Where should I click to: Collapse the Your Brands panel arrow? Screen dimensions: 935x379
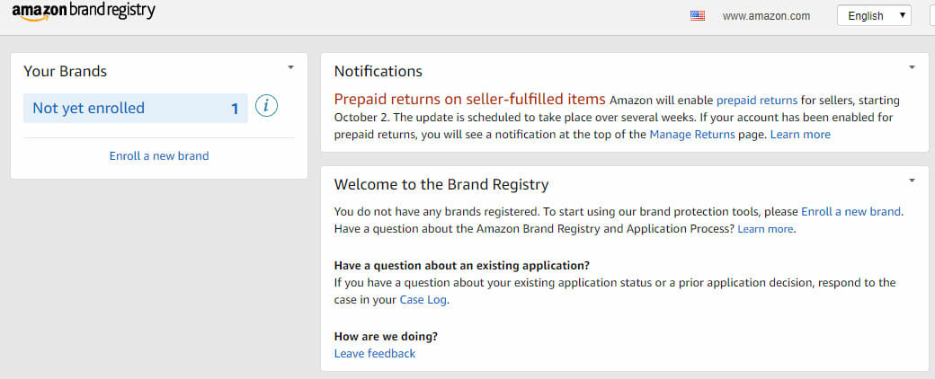tap(291, 67)
